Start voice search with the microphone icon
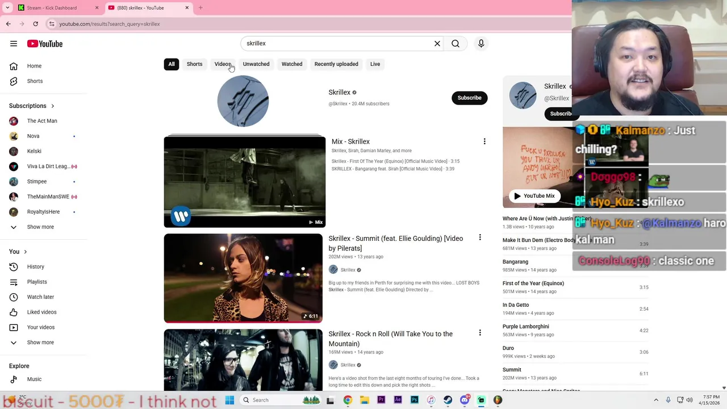This screenshot has height=409, width=727. [481, 44]
